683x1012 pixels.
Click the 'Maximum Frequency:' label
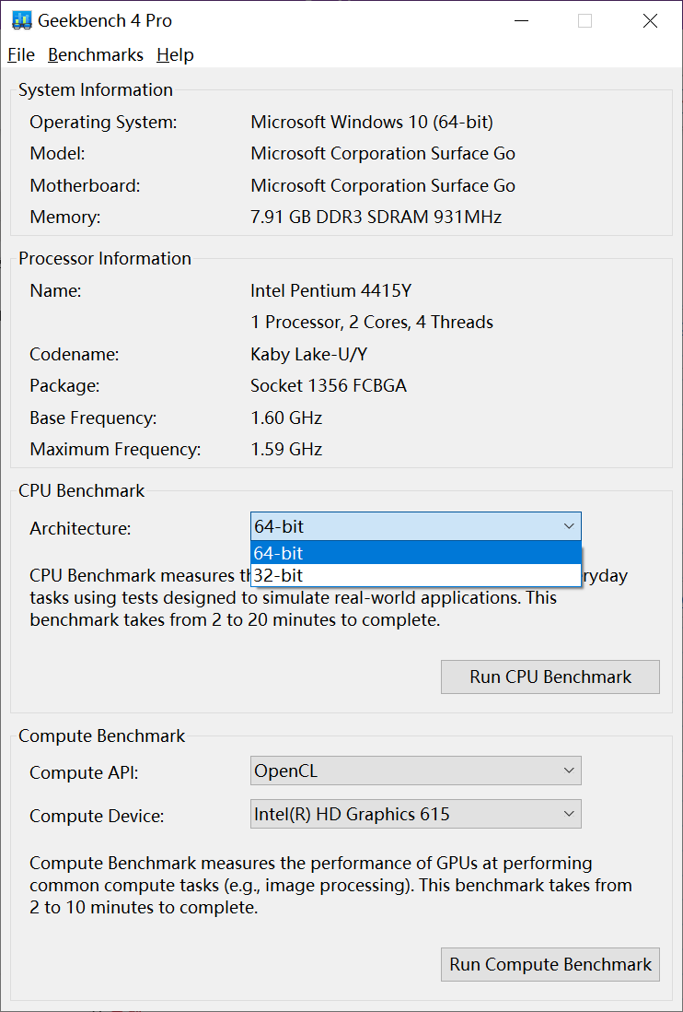(115, 449)
